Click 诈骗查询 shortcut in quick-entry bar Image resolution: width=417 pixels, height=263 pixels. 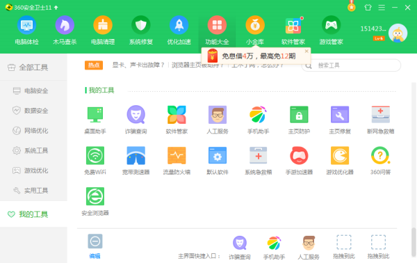(x=240, y=248)
